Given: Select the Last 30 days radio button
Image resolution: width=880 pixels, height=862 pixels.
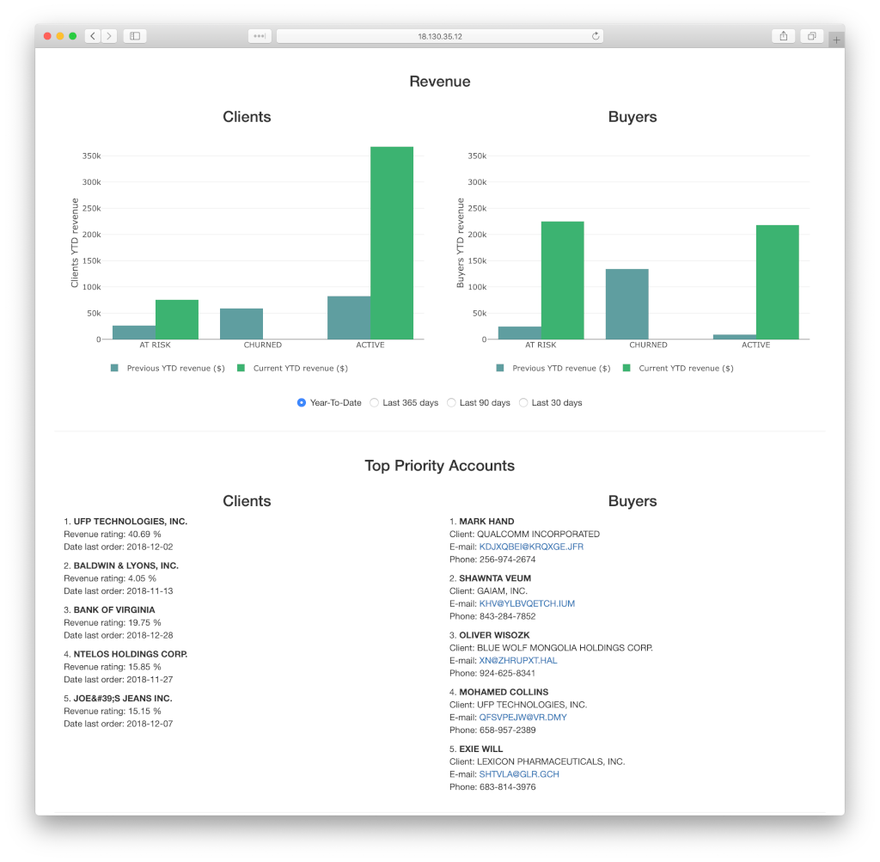Looking at the screenshot, I should pyautogui.click(x=523, y=402).
